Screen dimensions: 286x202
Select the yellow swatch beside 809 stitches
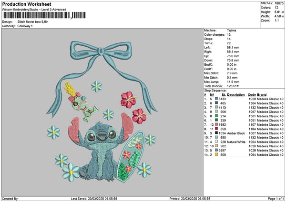click(x=216, y=154)
